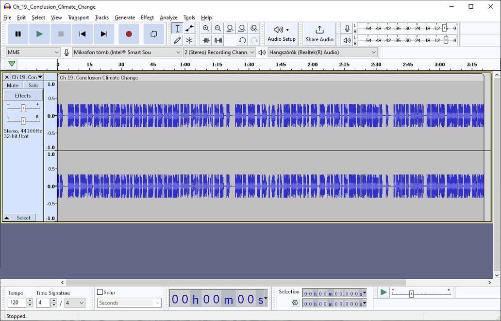Mute the Ch 19 track
Image resolution: width=501 pixels, height=321 pixels.
pos(12,85)
